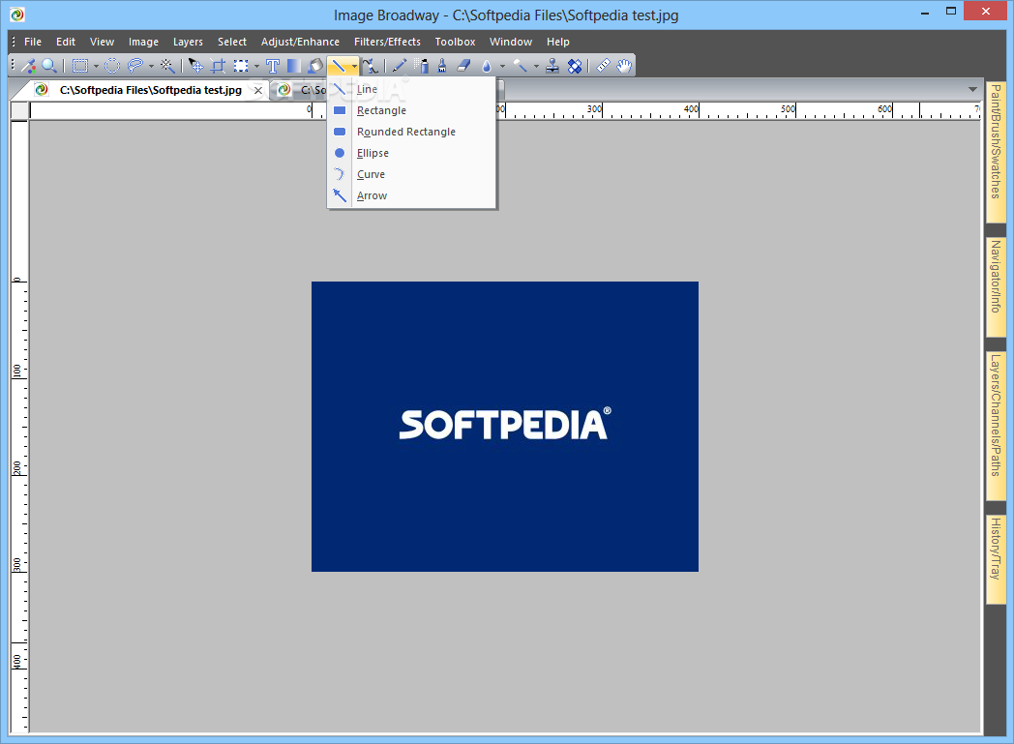Screen dimensions: 1014x744
Task: Select the path editing tool
Action: [x=371, y=65]
